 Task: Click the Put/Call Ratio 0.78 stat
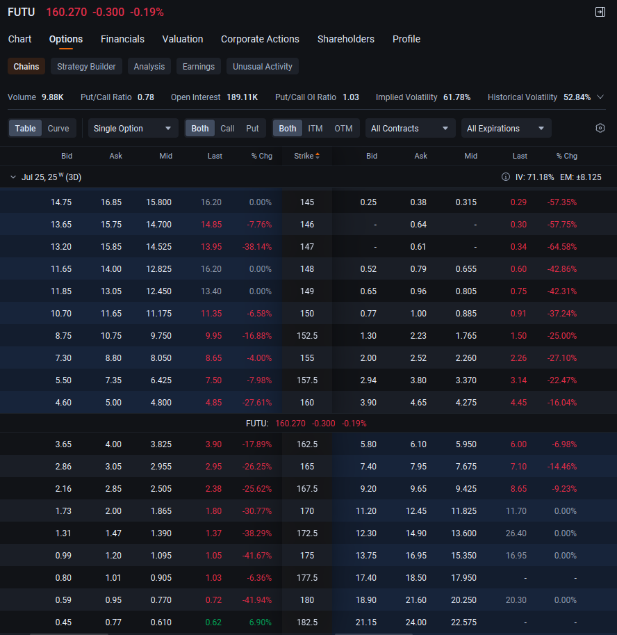[x=117, y=97]
